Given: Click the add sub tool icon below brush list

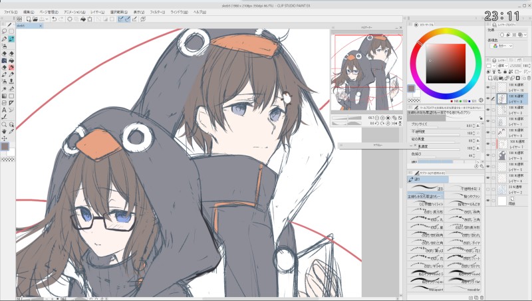Looking at the screenshot, I should 471,298.
